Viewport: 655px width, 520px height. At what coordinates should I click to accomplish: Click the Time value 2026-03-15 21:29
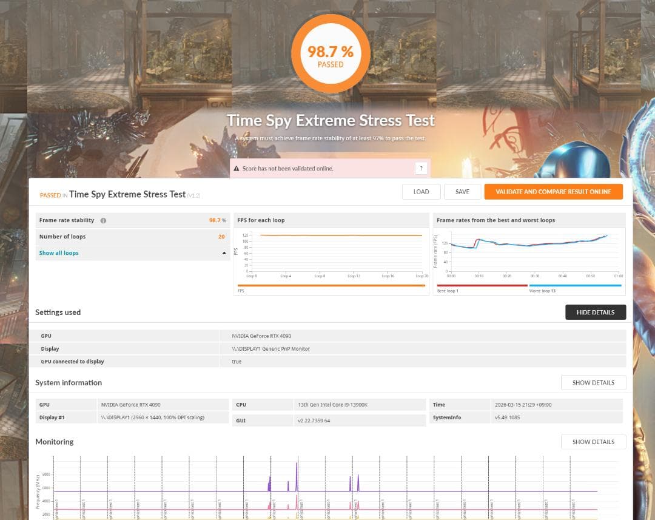pos(523,405)
